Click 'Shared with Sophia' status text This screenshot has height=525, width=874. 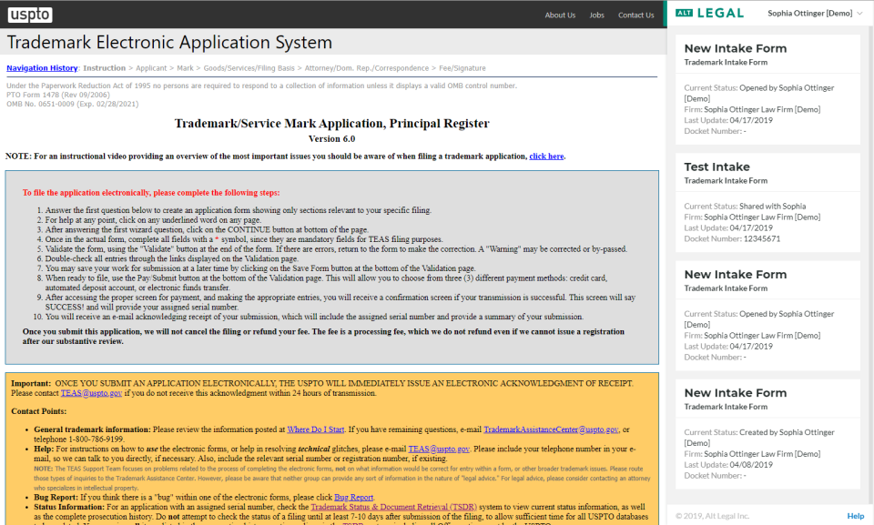pyautogui.click(x=773, y=207)
